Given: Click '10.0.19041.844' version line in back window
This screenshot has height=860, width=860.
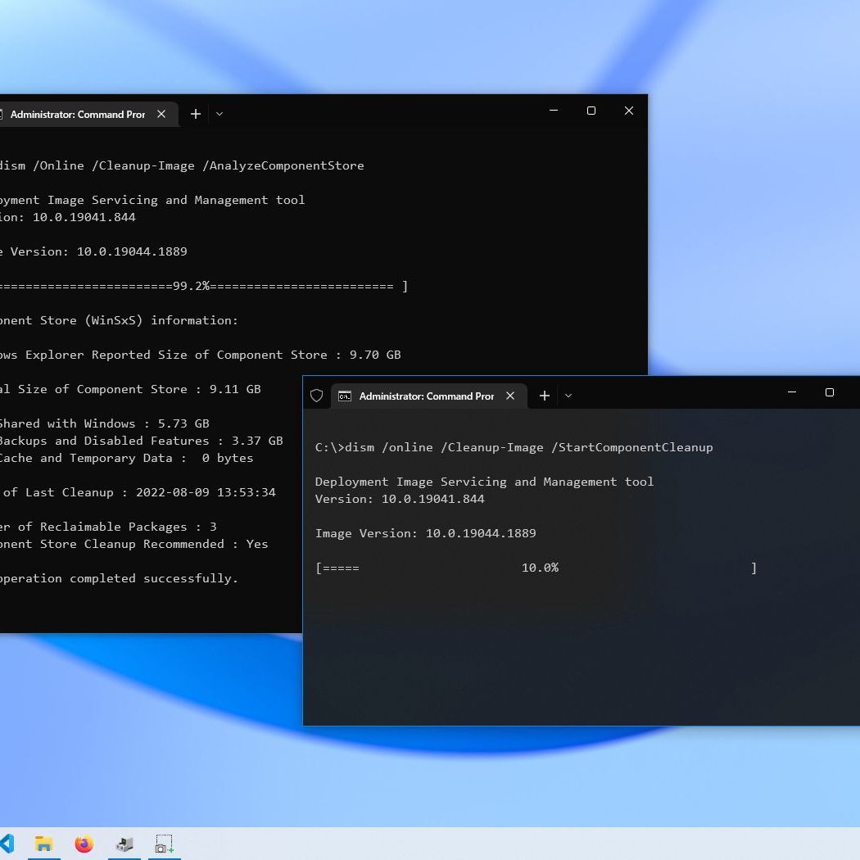Looking at the screenshot, I should coord(84,217).
